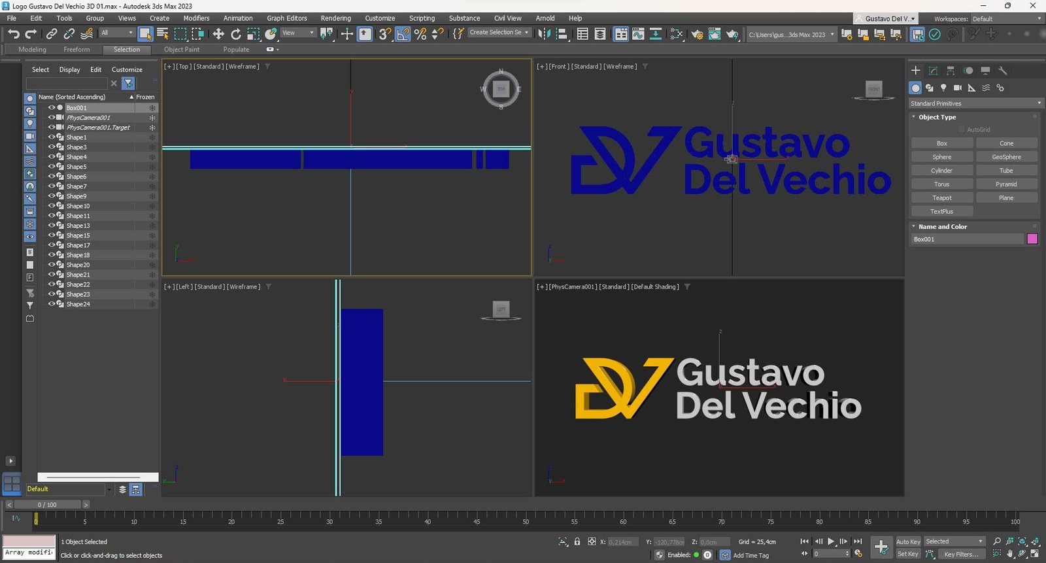Switch to the Freeform ribbon tab
This screenshot has width=1046, height=563.
point(76,50)
